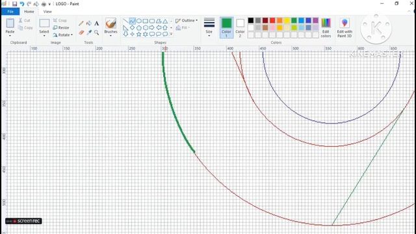Choose the Rounded rectangle shape
Viewport: 416px width, 234px height.
(152, 21)
